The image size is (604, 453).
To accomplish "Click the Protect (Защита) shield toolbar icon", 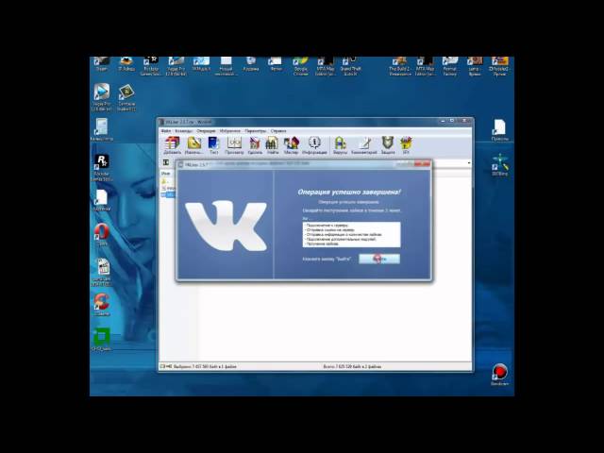I will (x=388, y=145).
